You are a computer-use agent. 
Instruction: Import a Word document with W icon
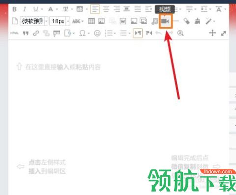[123, 21]
